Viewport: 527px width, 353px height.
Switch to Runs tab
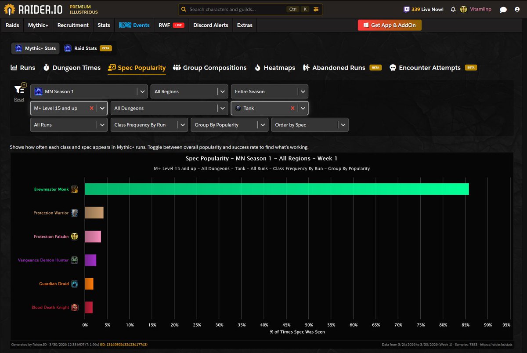click(22, 68)
